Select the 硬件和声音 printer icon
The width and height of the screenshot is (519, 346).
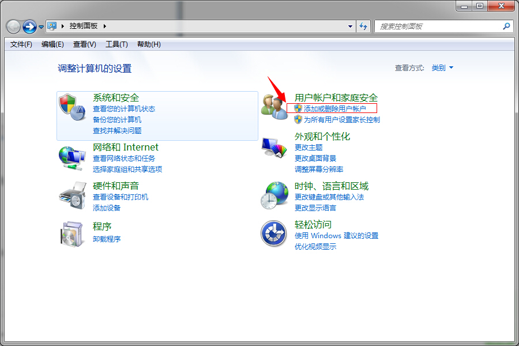72,193
